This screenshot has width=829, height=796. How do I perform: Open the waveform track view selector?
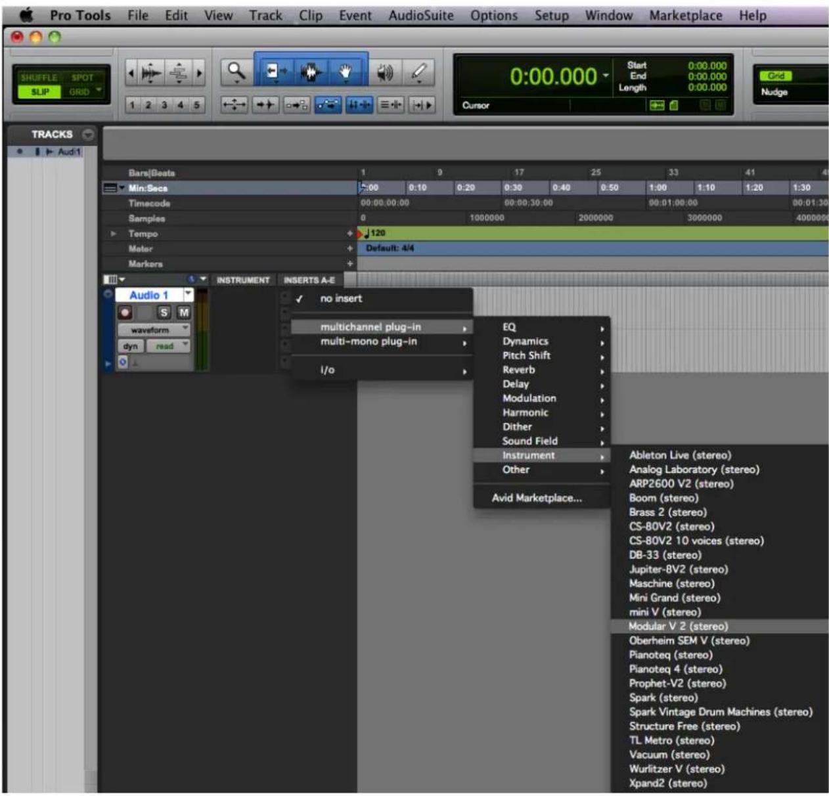coord(154,330)
